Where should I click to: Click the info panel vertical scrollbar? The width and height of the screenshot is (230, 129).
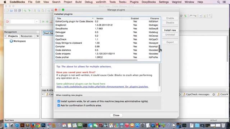(x=160, y=75)
